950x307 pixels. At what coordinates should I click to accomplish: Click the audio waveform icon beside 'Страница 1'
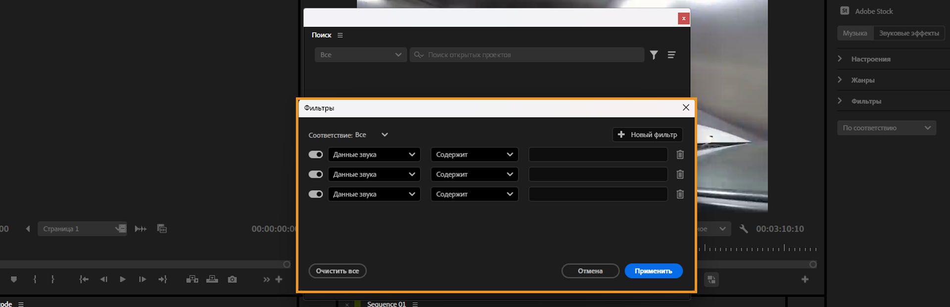[x=141, y=229]
